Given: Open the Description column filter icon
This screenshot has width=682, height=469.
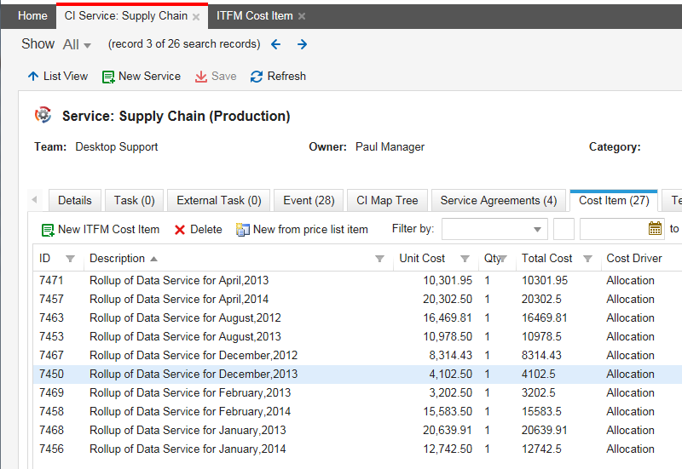Looking at the screenshot, I should tap(379, 259).
